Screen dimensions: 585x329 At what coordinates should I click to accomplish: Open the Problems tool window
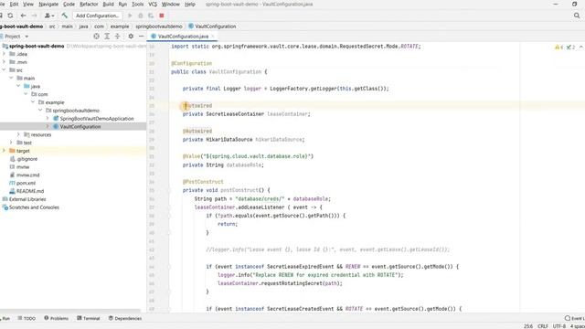(x=56, y=319)
